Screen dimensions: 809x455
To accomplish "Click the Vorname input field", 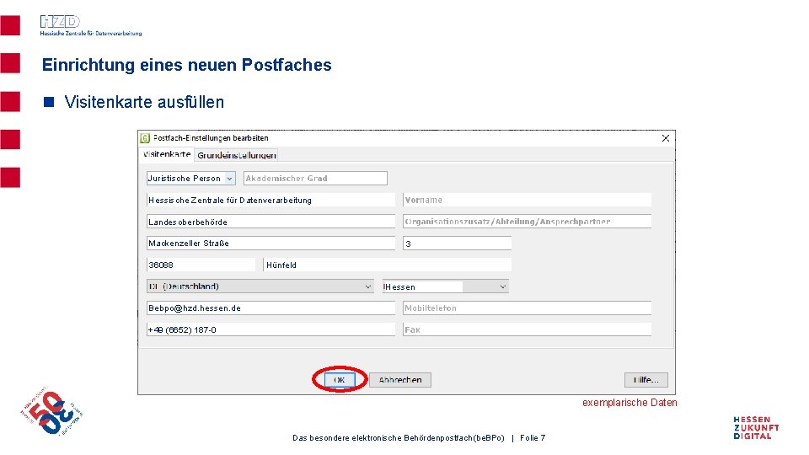I will click(527, 200).
